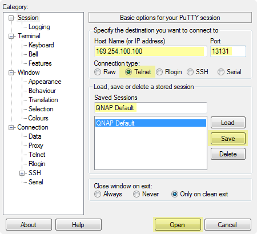Collapse the Session tree node

11,18
